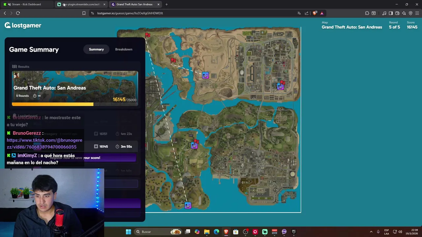
Task: Open Voicemeeter from taskbar
Action: (x=274, y=232)
